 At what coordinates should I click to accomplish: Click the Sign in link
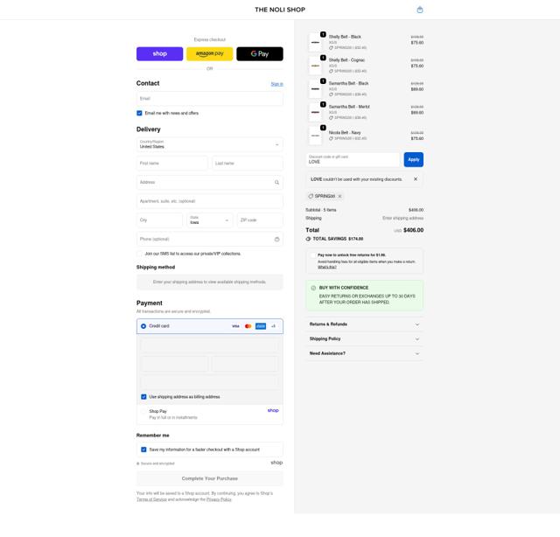pos(276,84)
